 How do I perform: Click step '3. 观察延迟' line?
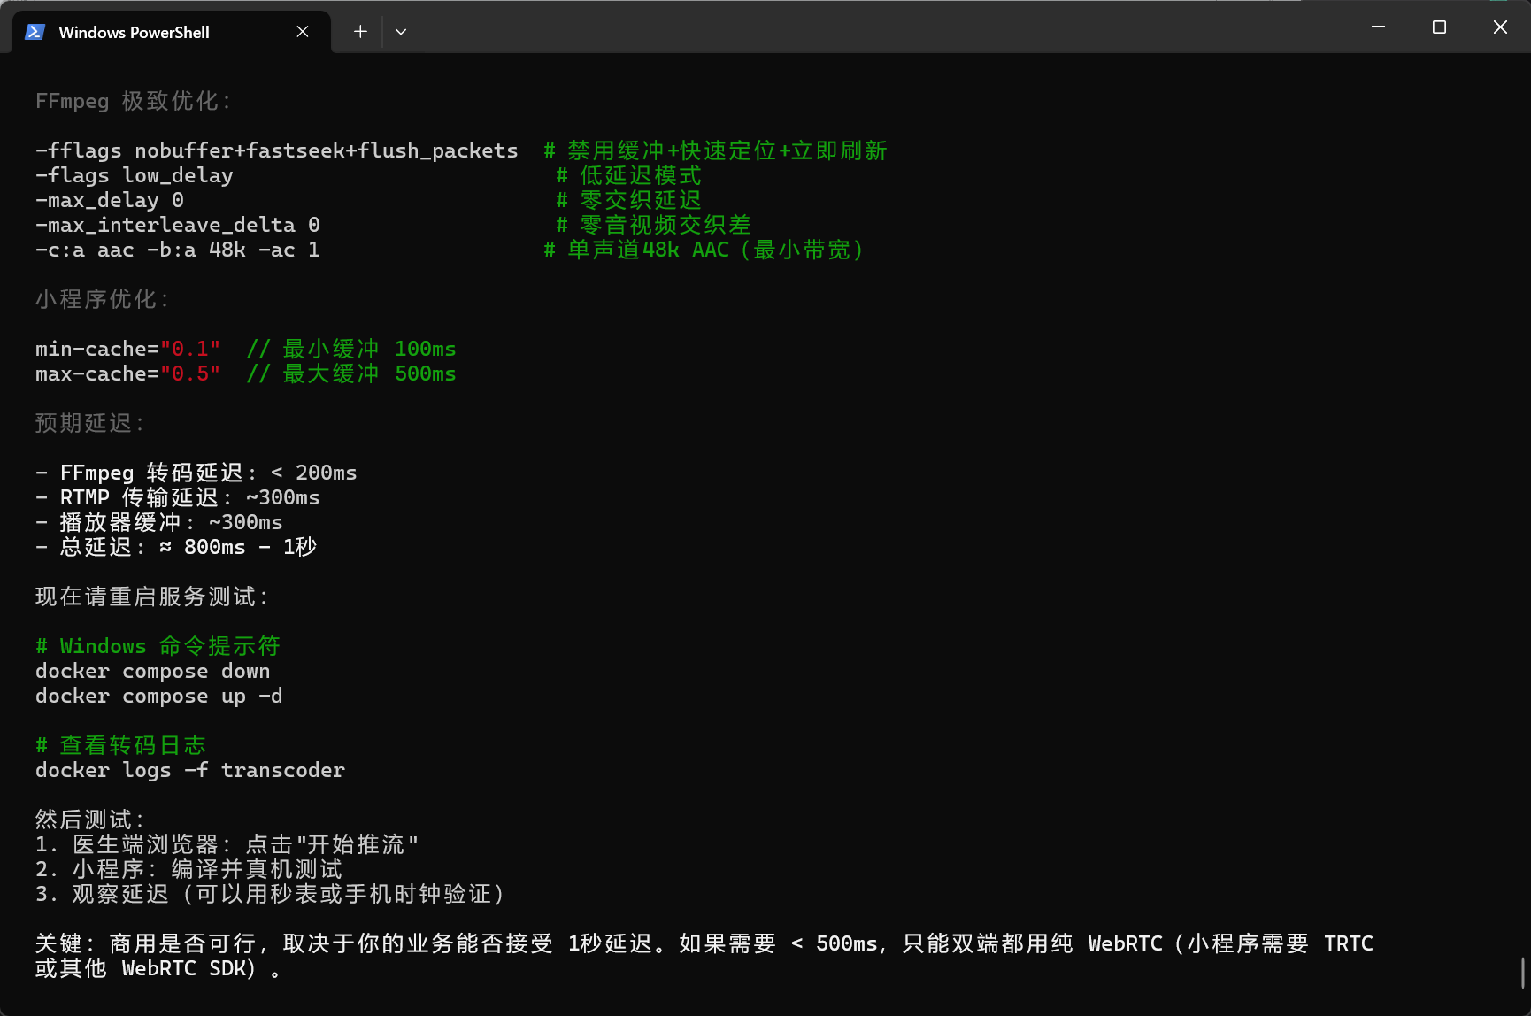[x=271, y=894]
